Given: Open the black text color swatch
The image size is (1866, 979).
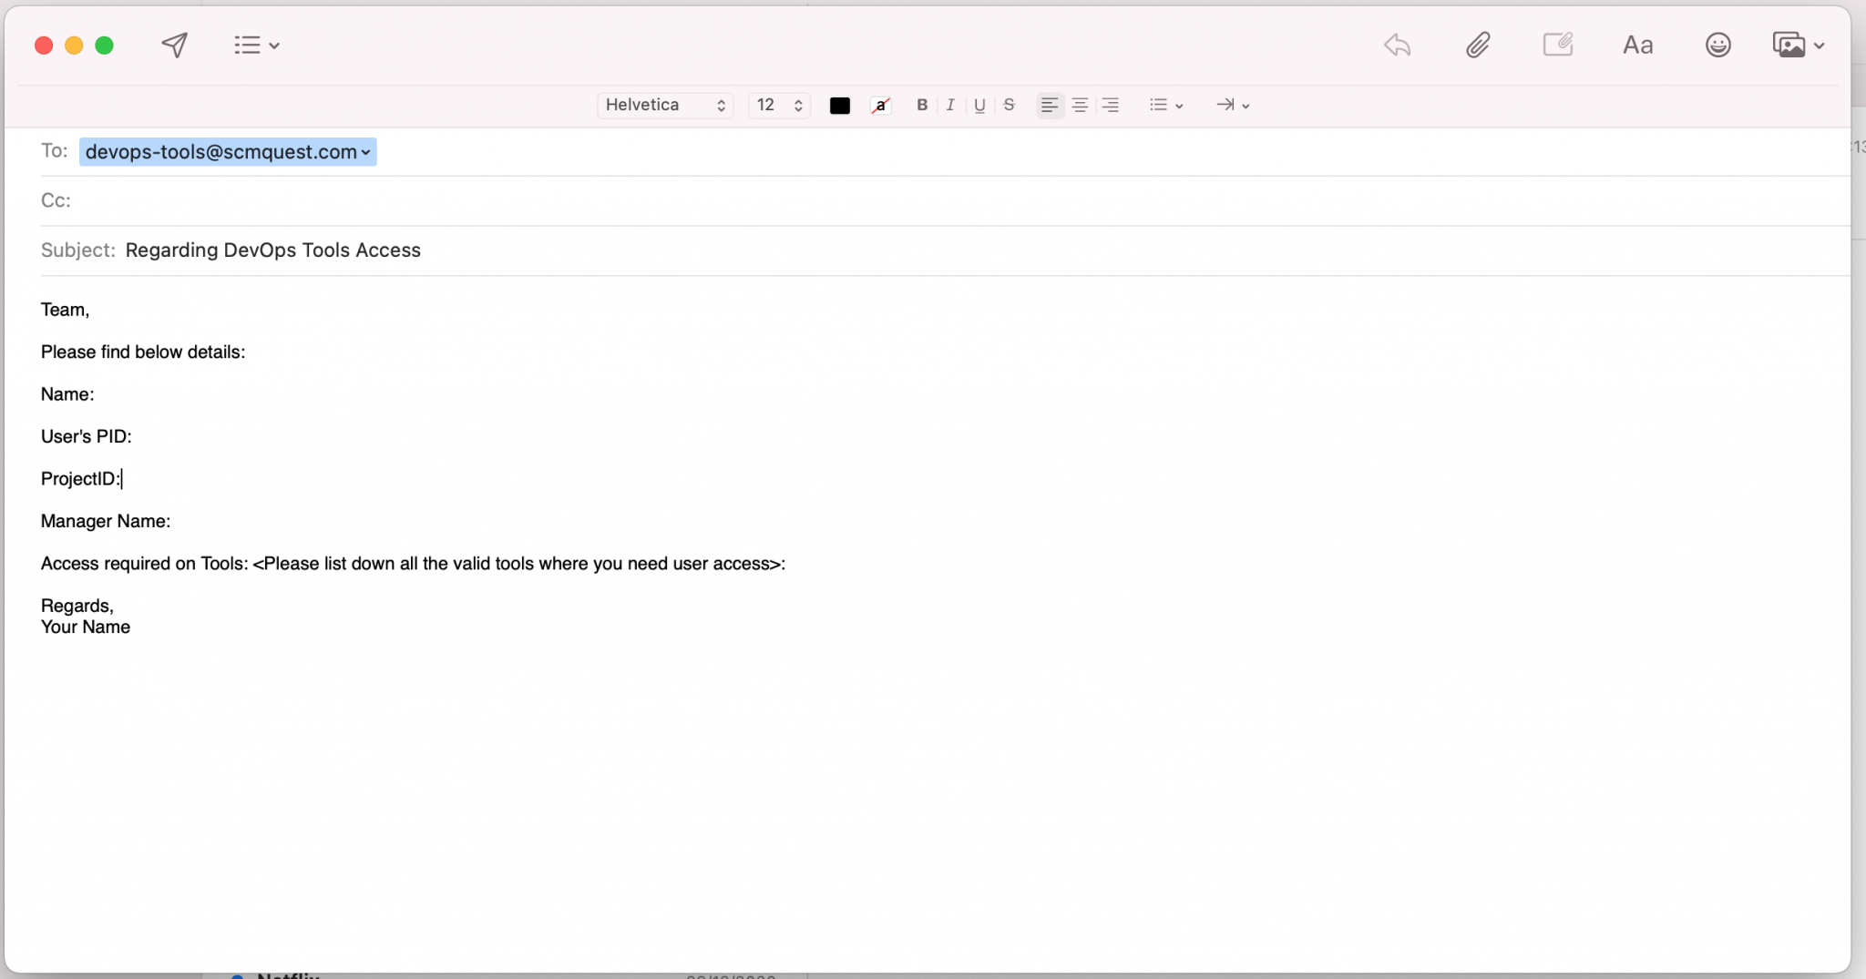Looking at the screenshot, I should coord(839,106).
